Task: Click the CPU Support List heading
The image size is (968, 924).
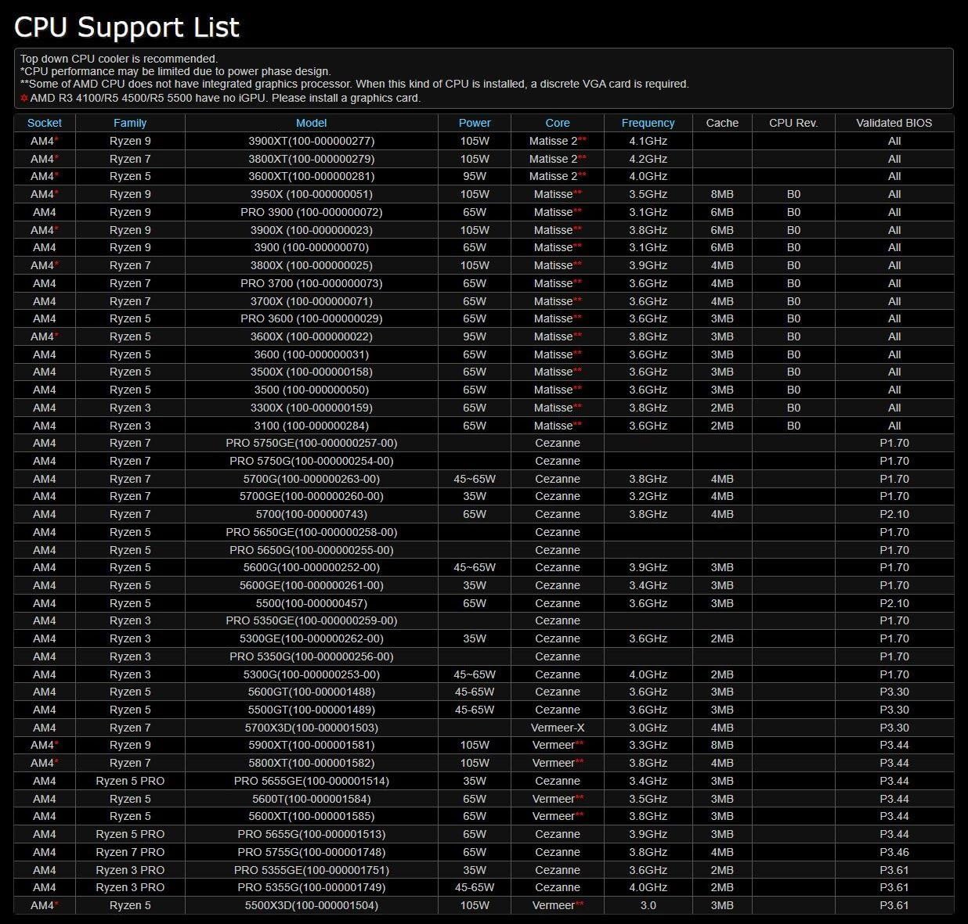Action: [127, 27]
